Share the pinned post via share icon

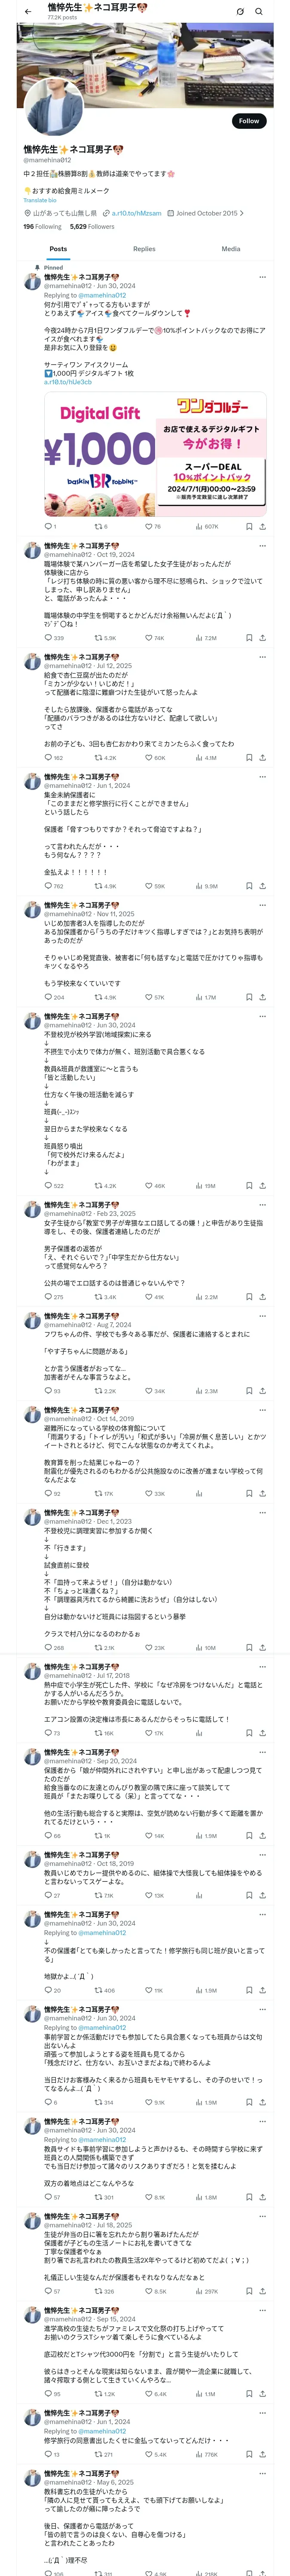[262, 526]
